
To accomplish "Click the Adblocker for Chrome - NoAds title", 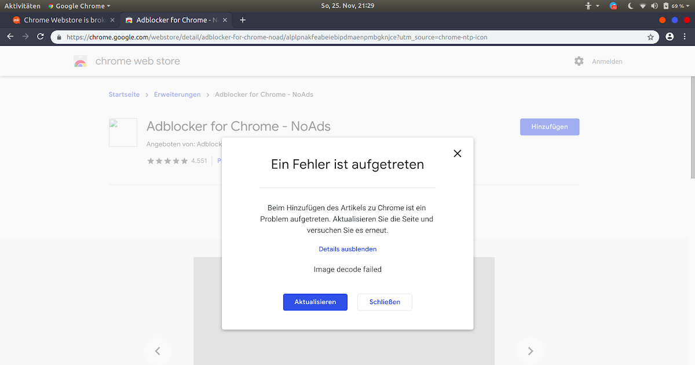I will tap(239, 126).
